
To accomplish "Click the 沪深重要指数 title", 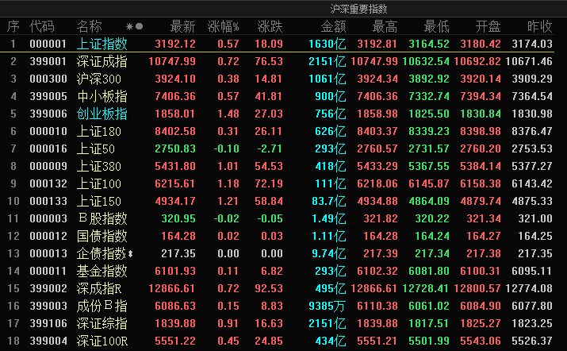I will [x=358, y=9].
